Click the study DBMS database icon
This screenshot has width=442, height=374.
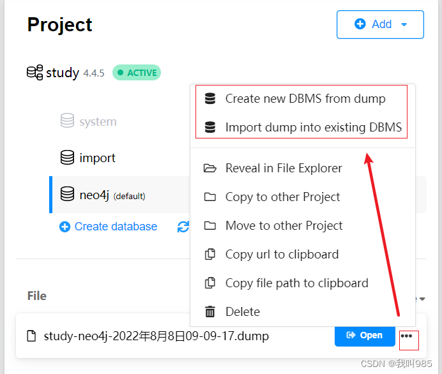click(34, 73)
